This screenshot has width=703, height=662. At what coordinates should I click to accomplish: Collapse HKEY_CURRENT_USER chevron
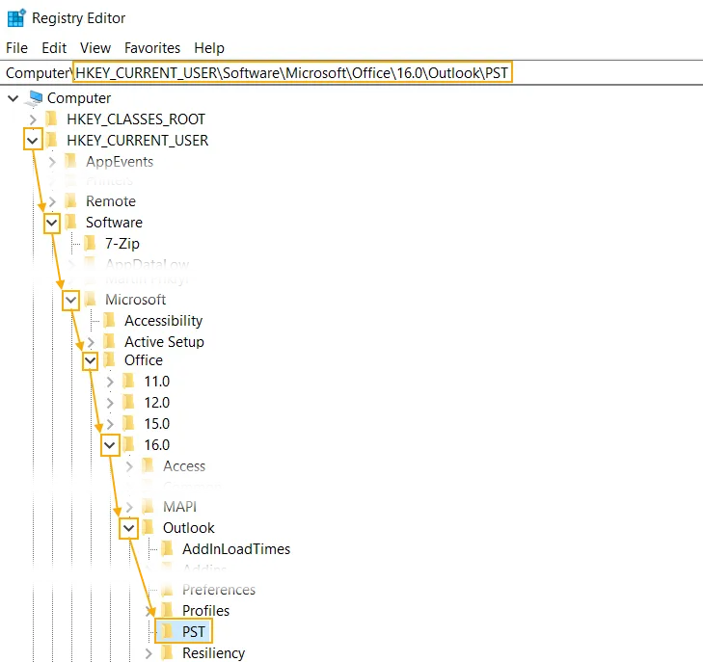pos(32,141)
